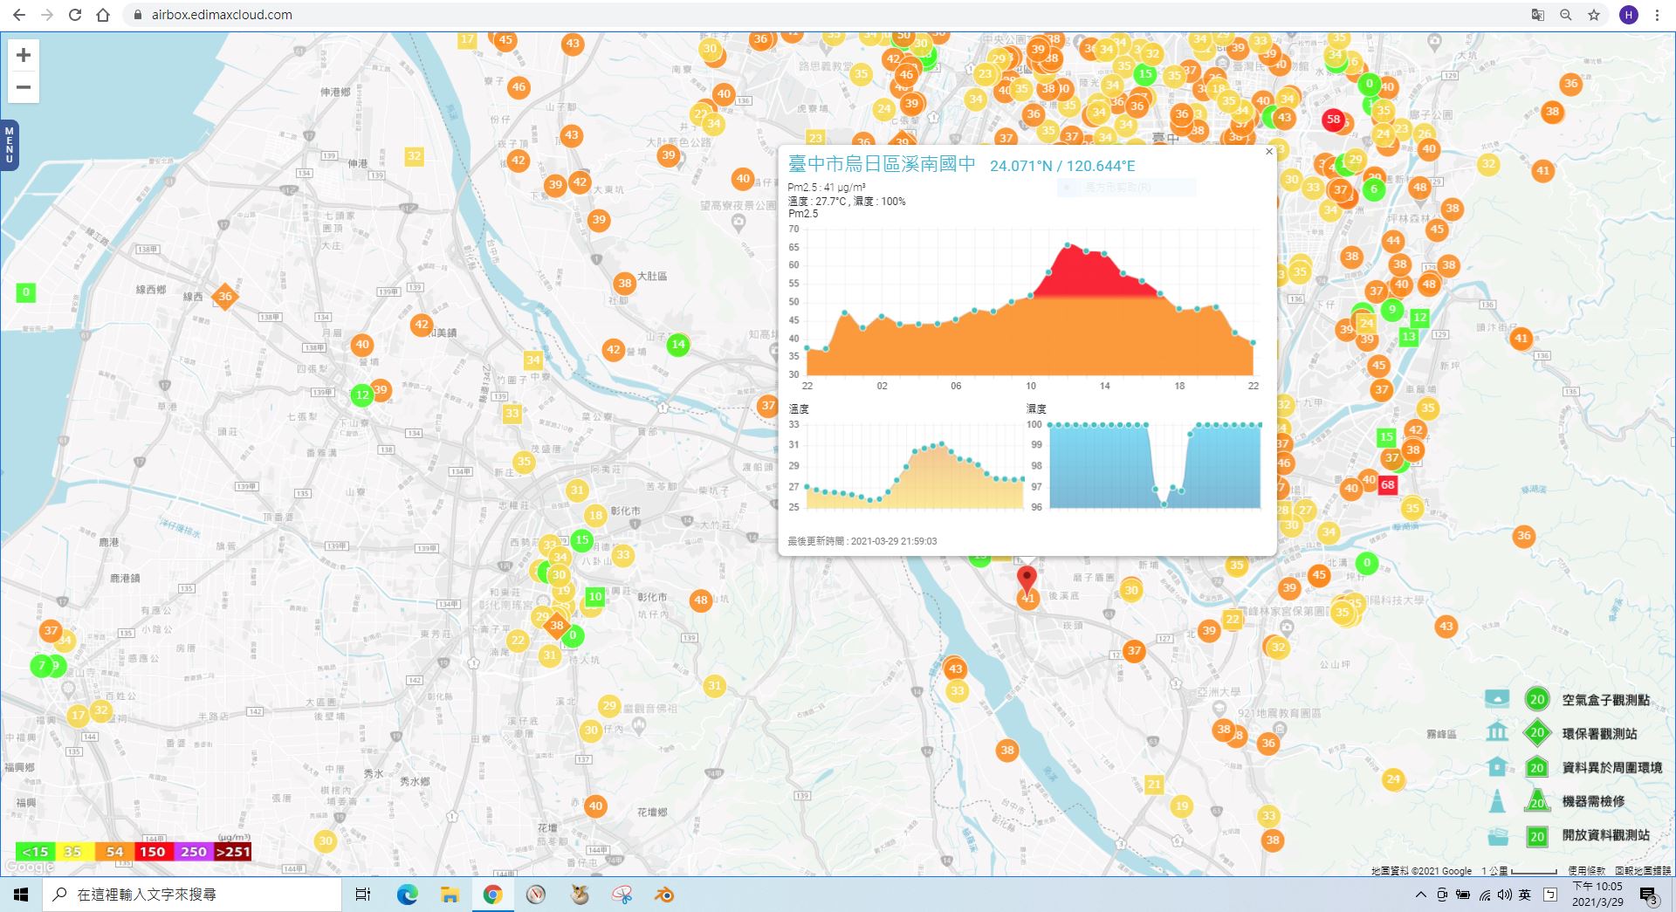This screenshot has width=1676, height=912.
Task: Launch Microsoft Edge from taskbar
Action: [x=407, y=895]
